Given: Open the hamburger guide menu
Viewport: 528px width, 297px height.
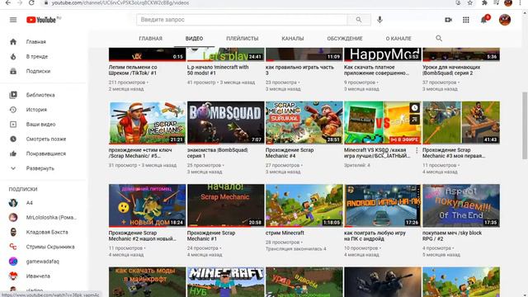Looking at the screenshot, I should [13, 20].
